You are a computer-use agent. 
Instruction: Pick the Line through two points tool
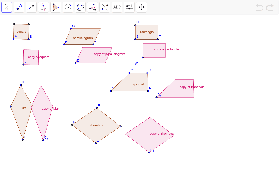[31, 7]
